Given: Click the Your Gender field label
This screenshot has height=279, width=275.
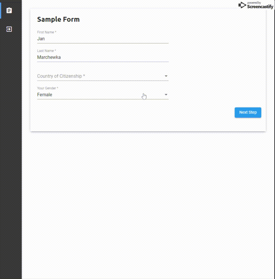Looking at the screenshot, I should click(x=47, y=88).
